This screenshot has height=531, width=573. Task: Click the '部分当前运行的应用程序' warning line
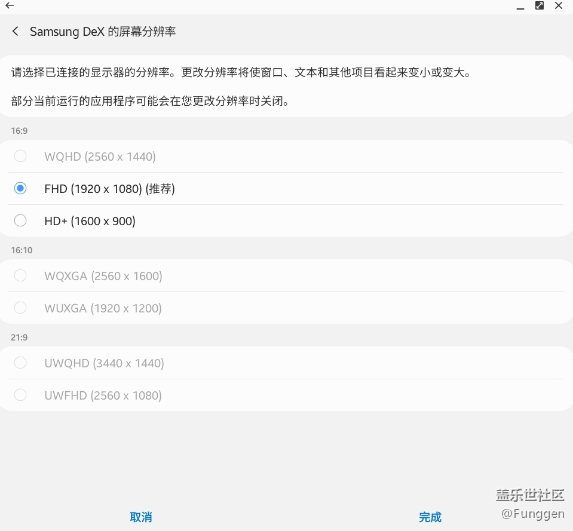(150, 101)
